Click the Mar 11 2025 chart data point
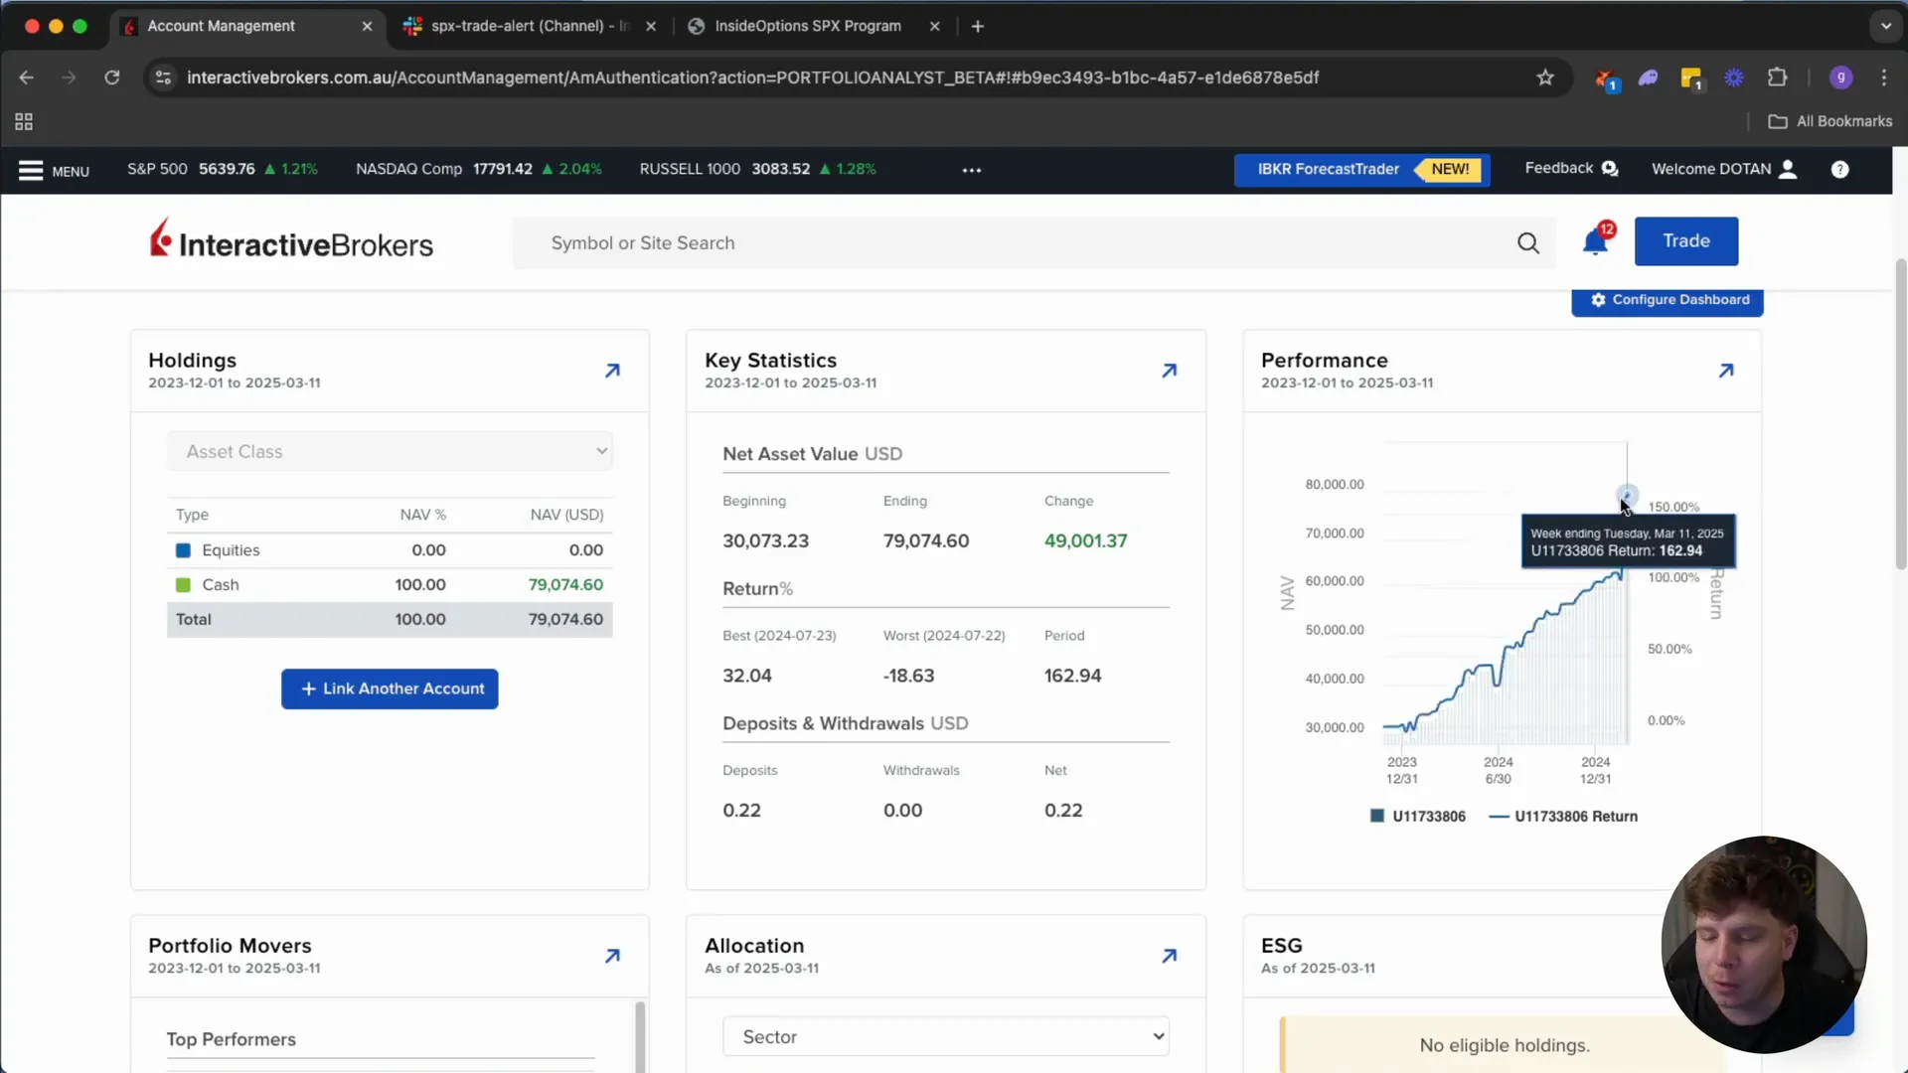1908x1073 pixels. click(1627, 494)
